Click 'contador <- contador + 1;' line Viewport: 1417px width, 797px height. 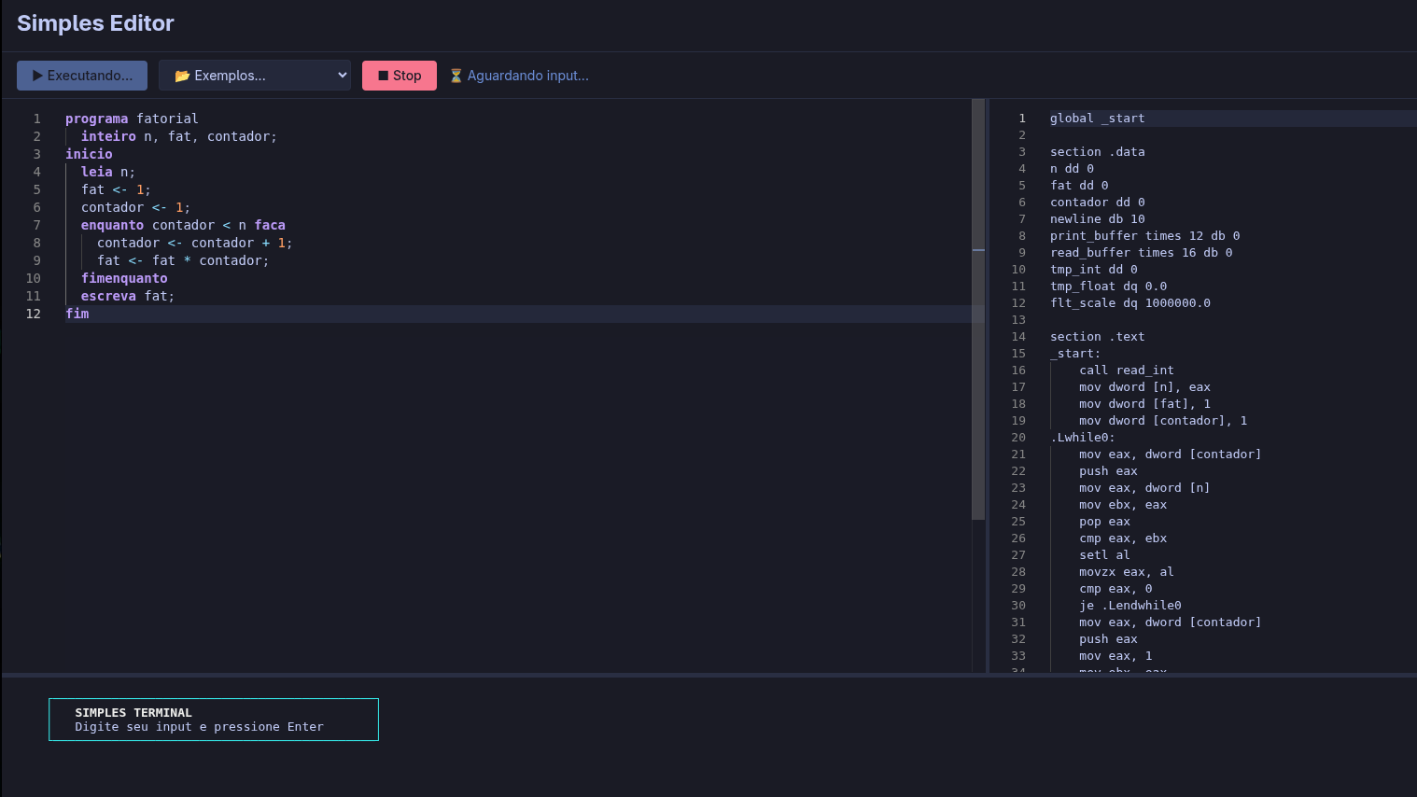click(194, 243)
